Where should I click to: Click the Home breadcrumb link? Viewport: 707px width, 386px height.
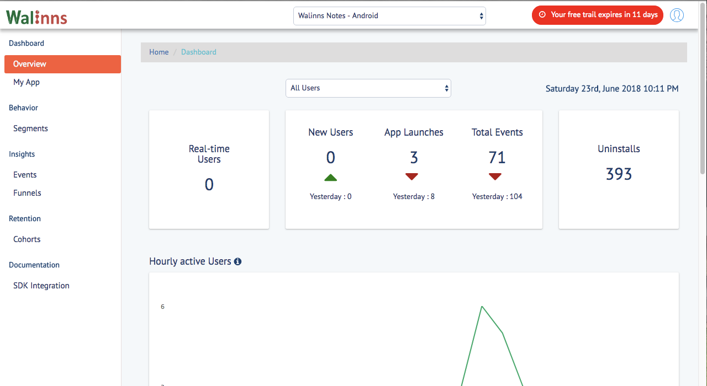point(159,52)
